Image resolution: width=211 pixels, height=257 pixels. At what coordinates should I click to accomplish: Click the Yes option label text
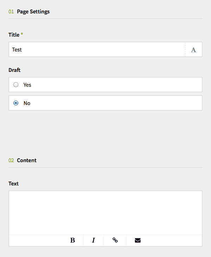coord(27,85)
